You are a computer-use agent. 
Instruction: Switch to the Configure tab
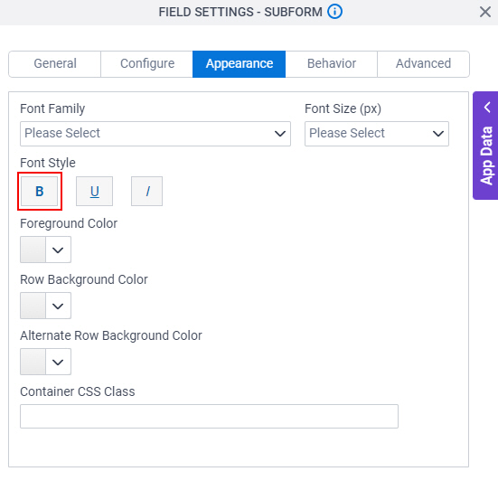[x=147, y=64]
